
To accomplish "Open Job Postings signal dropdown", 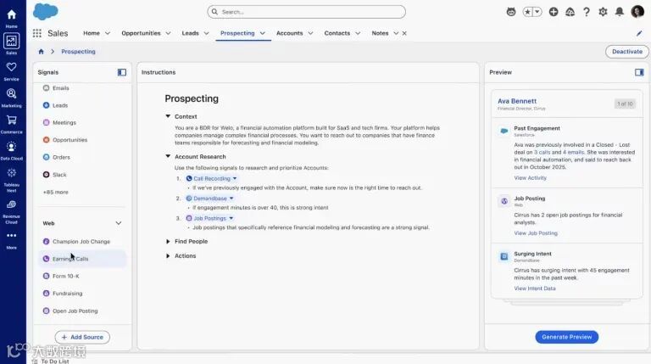I will (x=231, y=218).
